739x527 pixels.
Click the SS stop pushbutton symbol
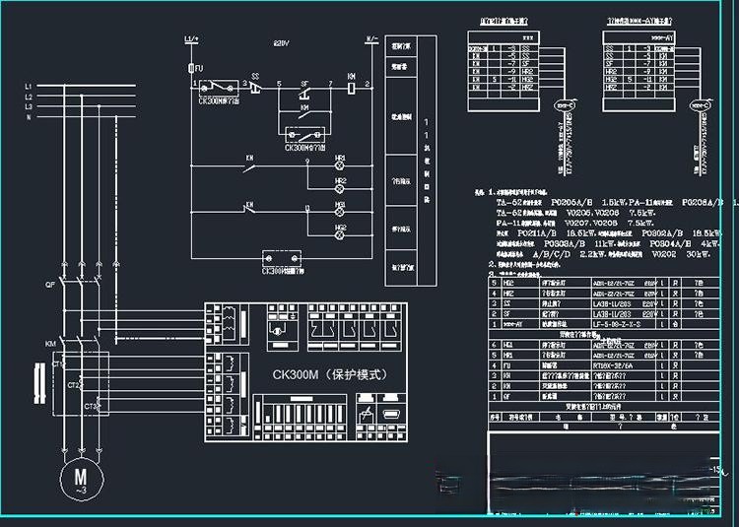click(254, 88)
